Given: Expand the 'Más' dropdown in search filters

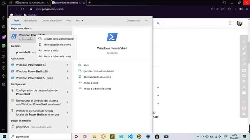Looking at the screenshot, I should tap(80, 21).
